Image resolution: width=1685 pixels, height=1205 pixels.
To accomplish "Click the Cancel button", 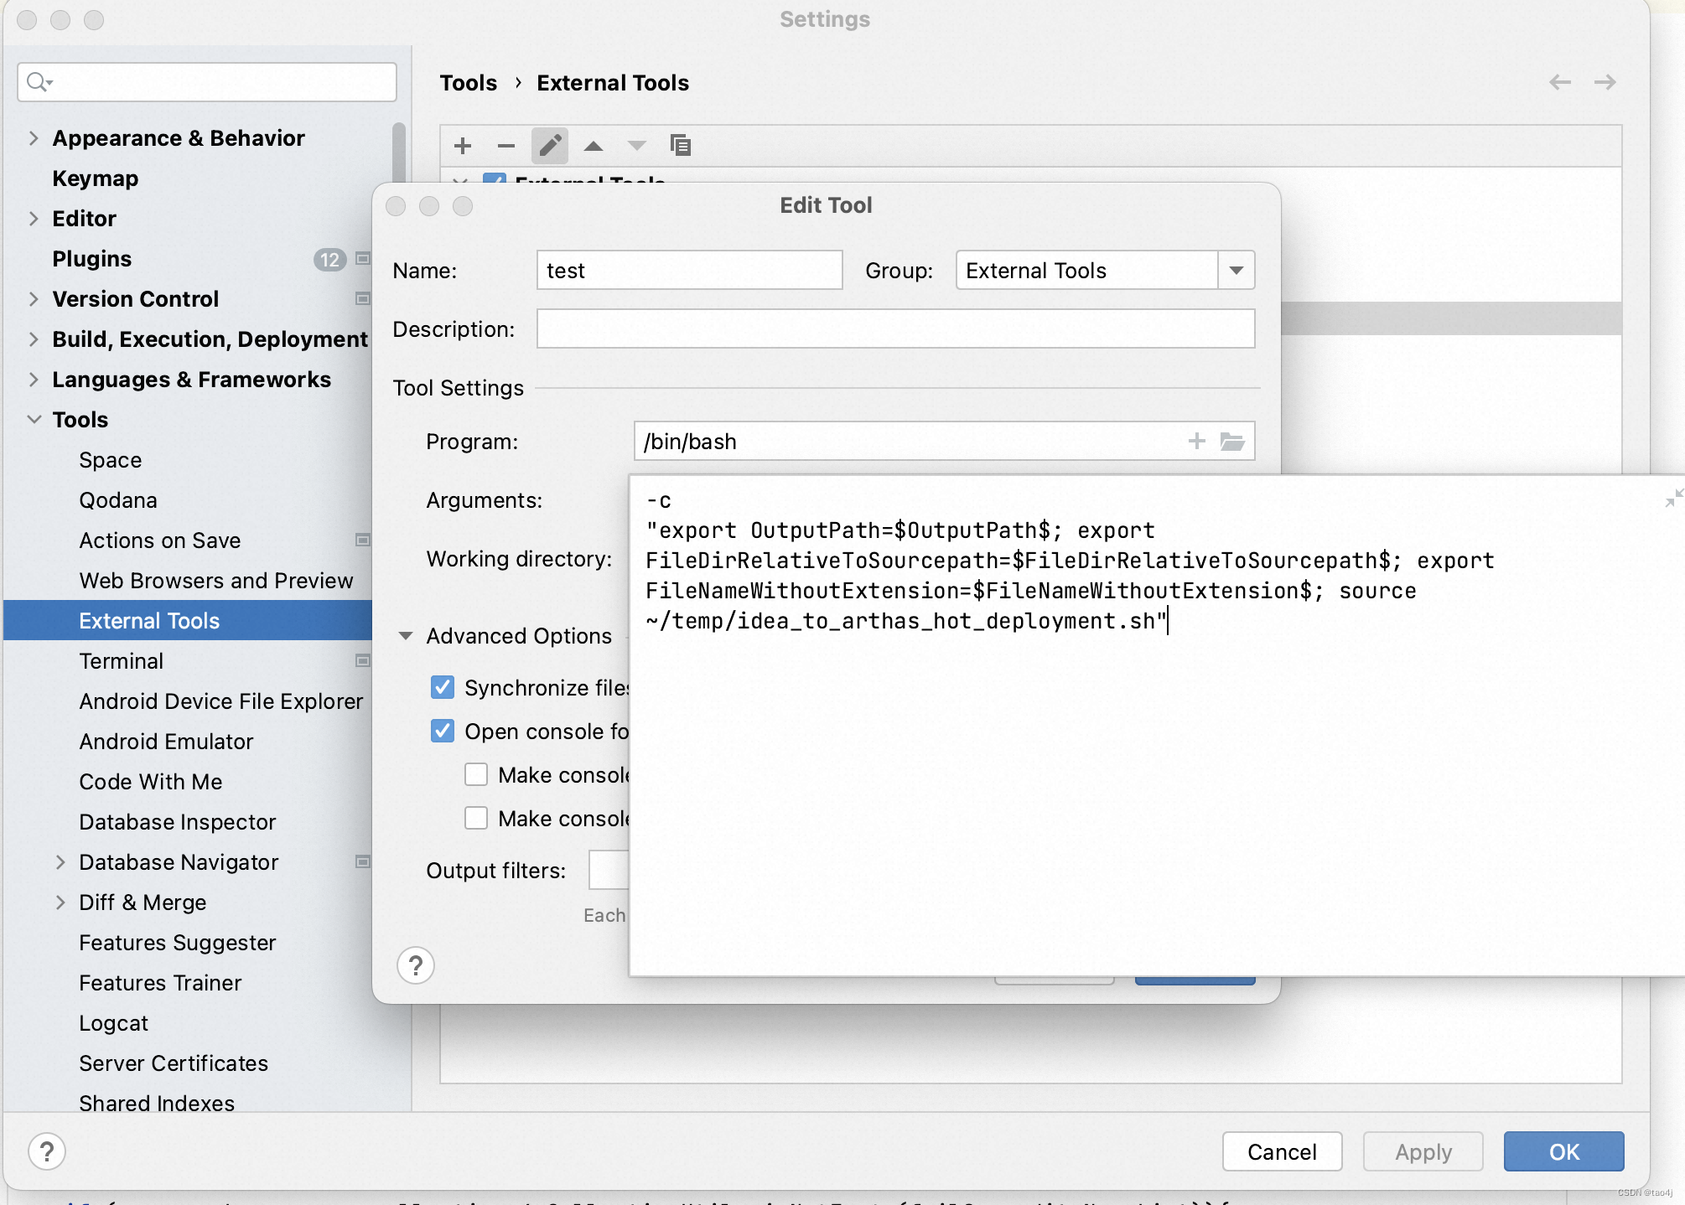I will (x=1283, y=1151).
